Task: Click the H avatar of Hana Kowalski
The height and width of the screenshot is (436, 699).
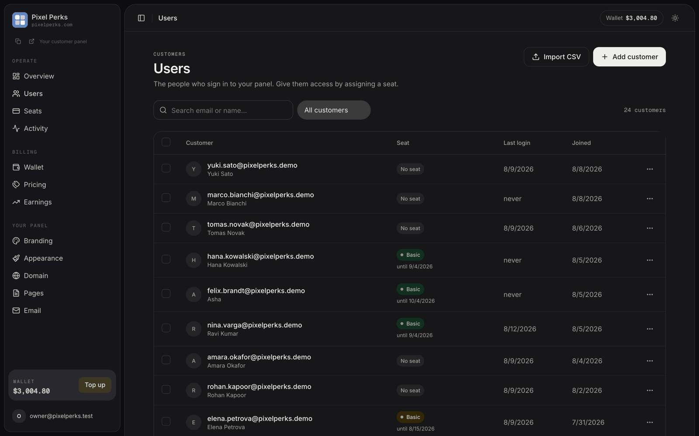Action: tap(194, 260)
